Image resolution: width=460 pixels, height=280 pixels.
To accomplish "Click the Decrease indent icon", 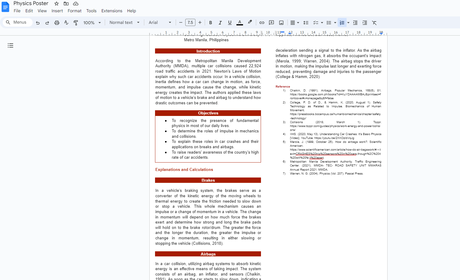I will pyautogui.click(x=355, y=23).
